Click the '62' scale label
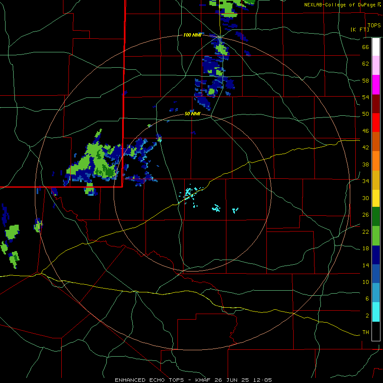 pyautogui.click(x=366, y=64)
